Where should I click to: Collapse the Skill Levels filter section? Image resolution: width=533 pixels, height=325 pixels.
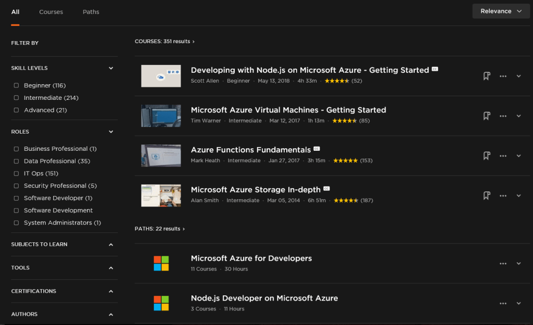(x=111, y=68)
